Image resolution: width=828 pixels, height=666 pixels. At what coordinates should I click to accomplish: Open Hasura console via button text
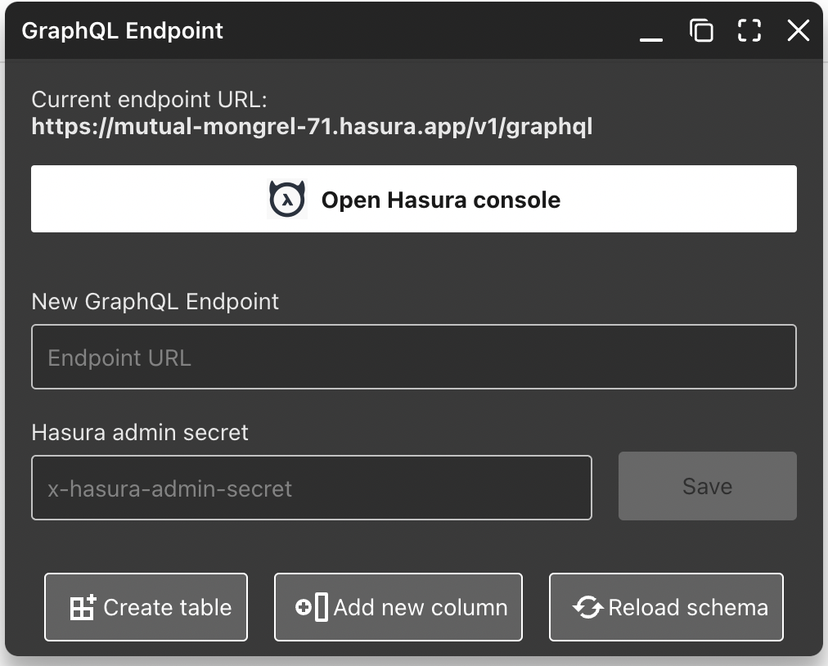click(x=440, y=200)
